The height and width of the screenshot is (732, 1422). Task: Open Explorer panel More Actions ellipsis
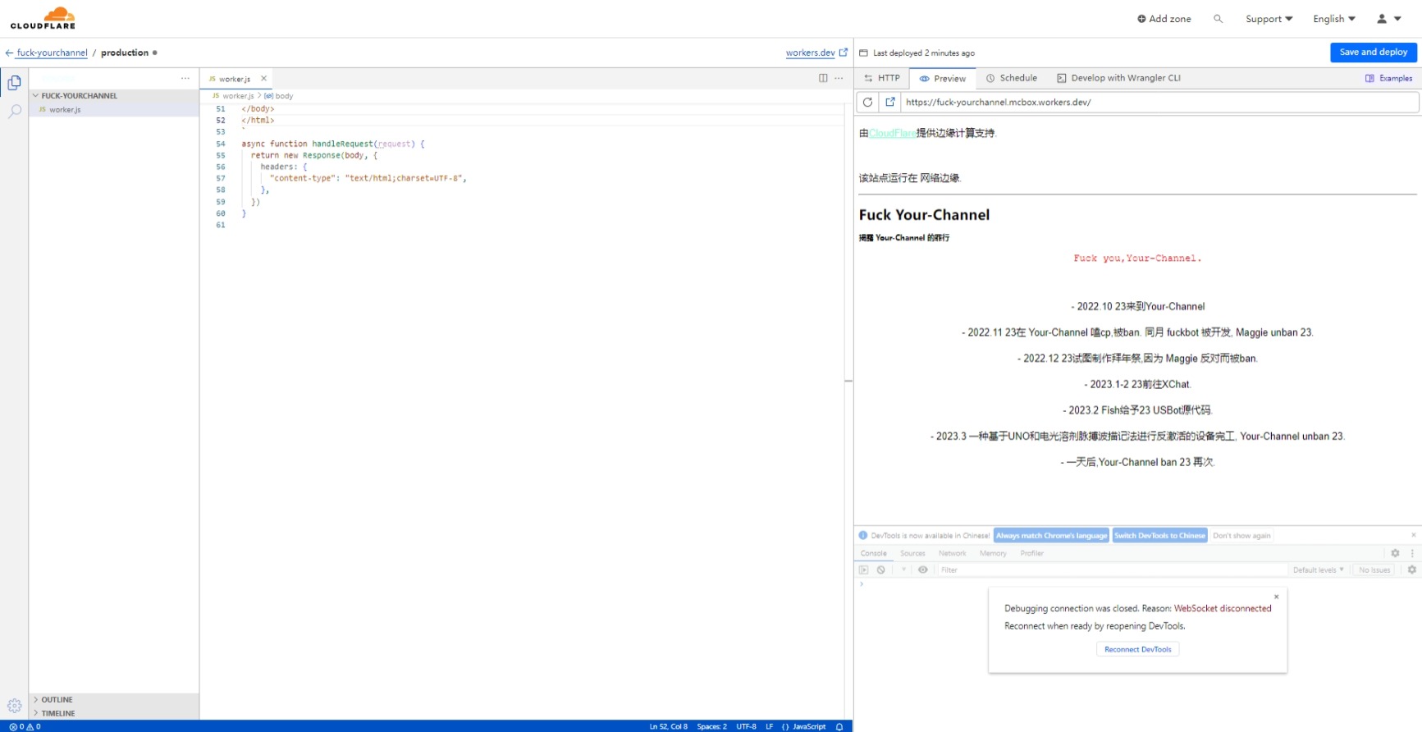click(x=185, y=78)
